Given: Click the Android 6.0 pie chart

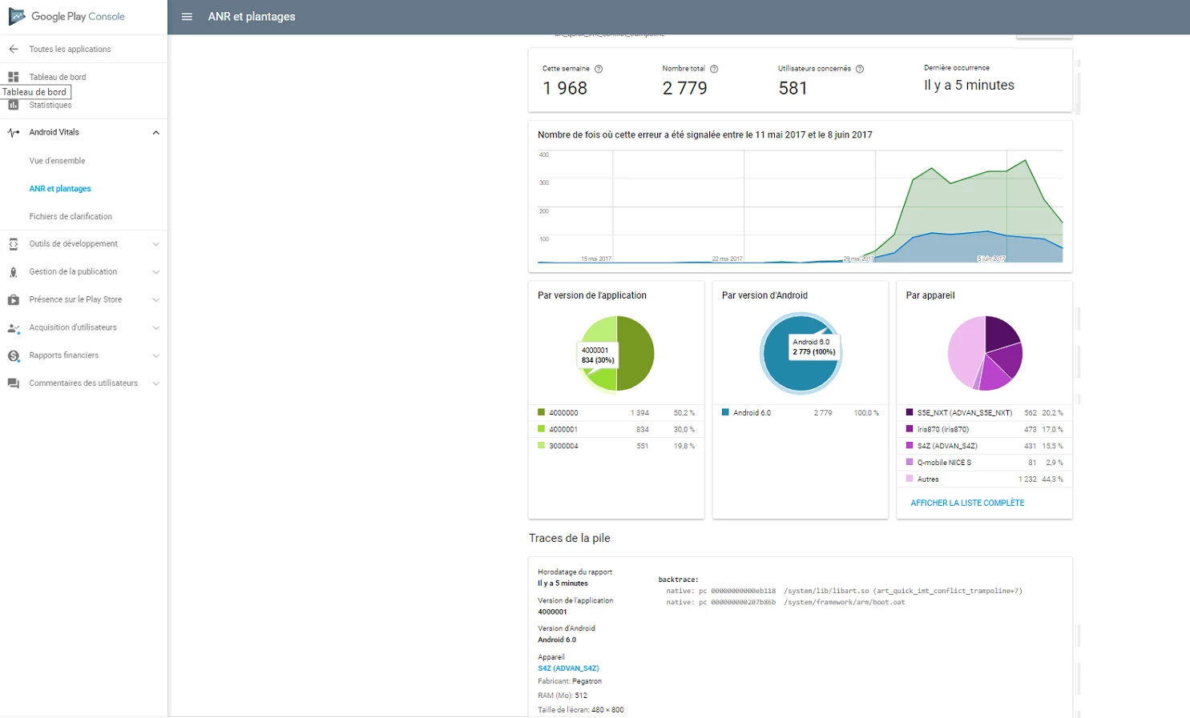Looking at the screenshot, I should pyautogui.click(x=801, y=353).
